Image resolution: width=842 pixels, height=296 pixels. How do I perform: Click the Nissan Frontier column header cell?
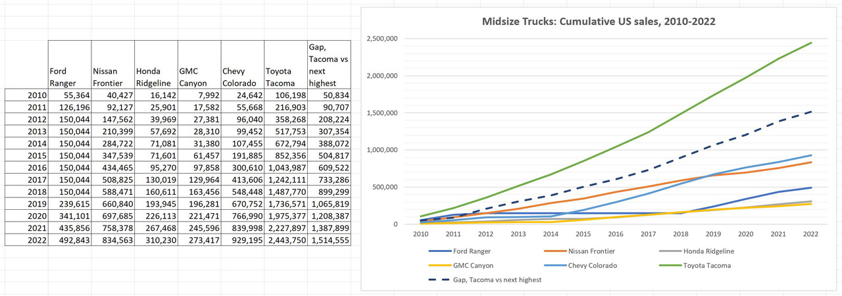point(112,64)
